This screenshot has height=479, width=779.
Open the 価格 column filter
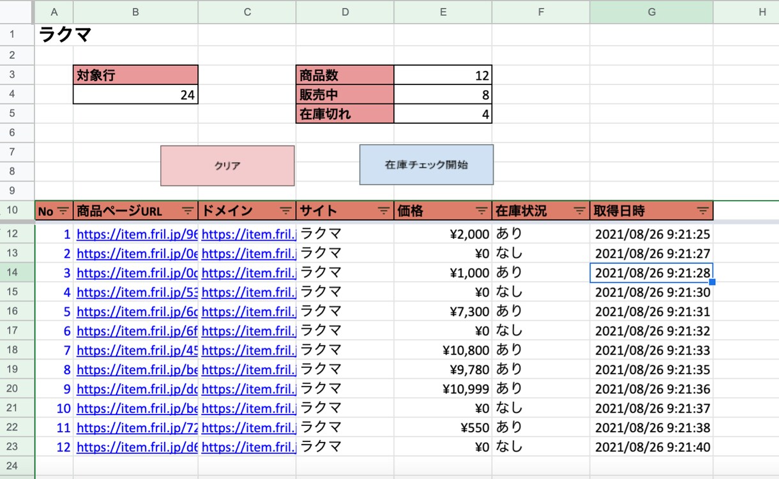tap(482, 211)
